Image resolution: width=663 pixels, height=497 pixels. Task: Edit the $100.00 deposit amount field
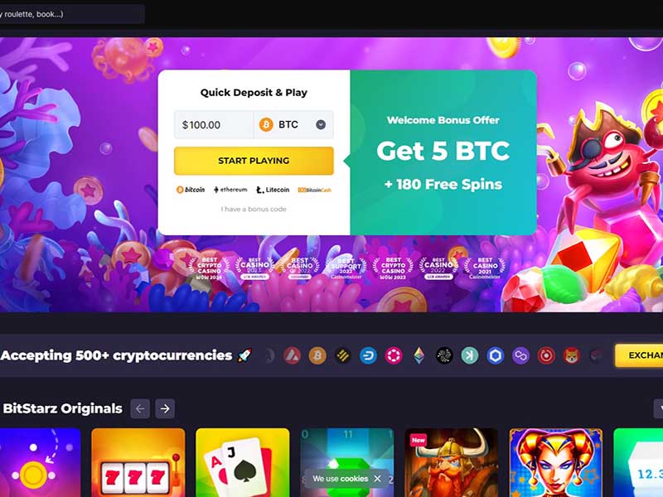click(x=214, y=125)
